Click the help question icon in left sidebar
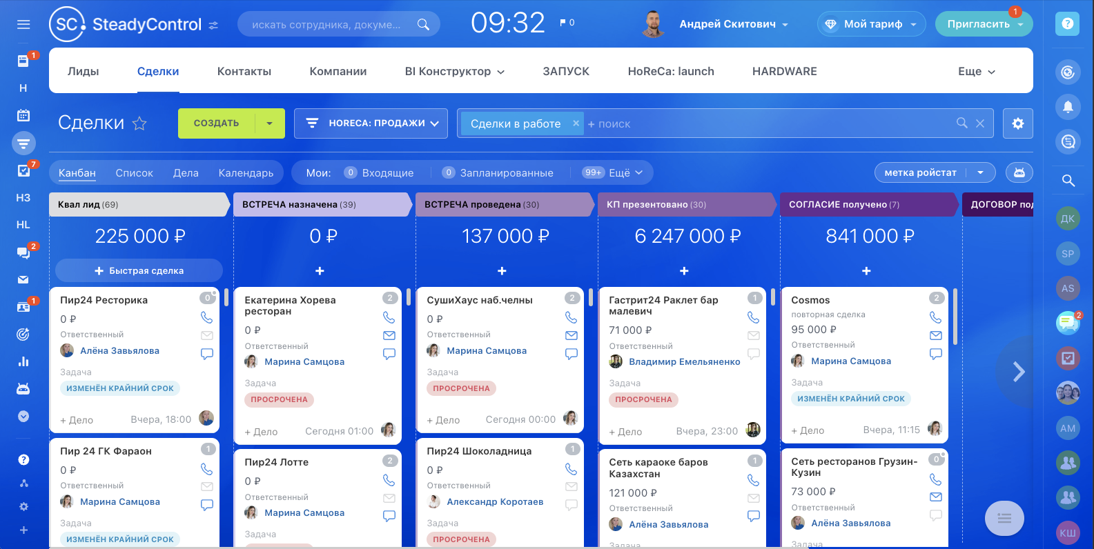This screenshot has height=549, width=1094. point(23,460)
